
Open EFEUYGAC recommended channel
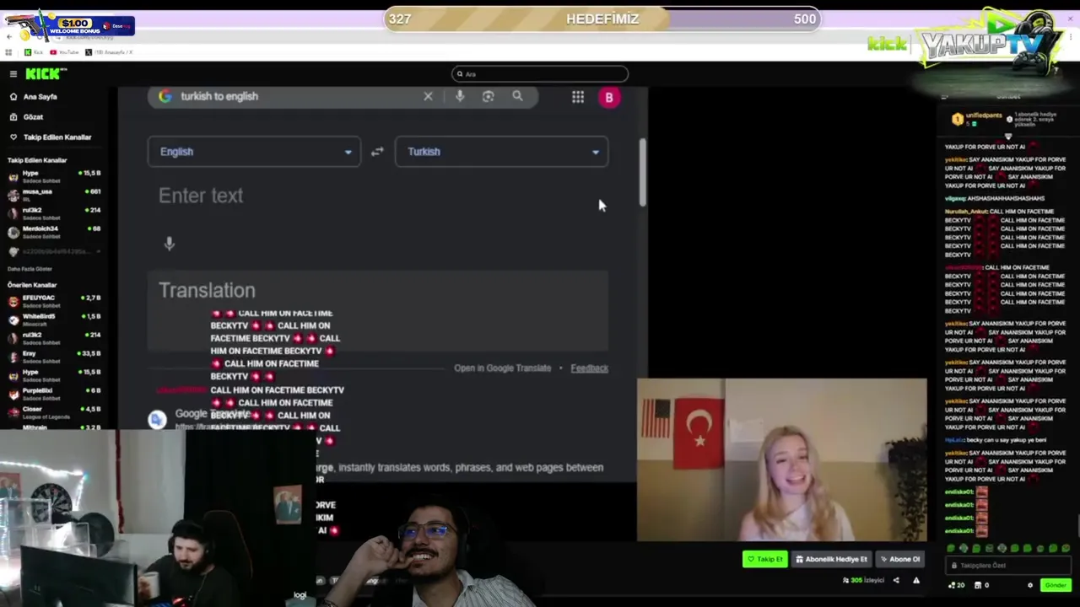click(54, 300)
